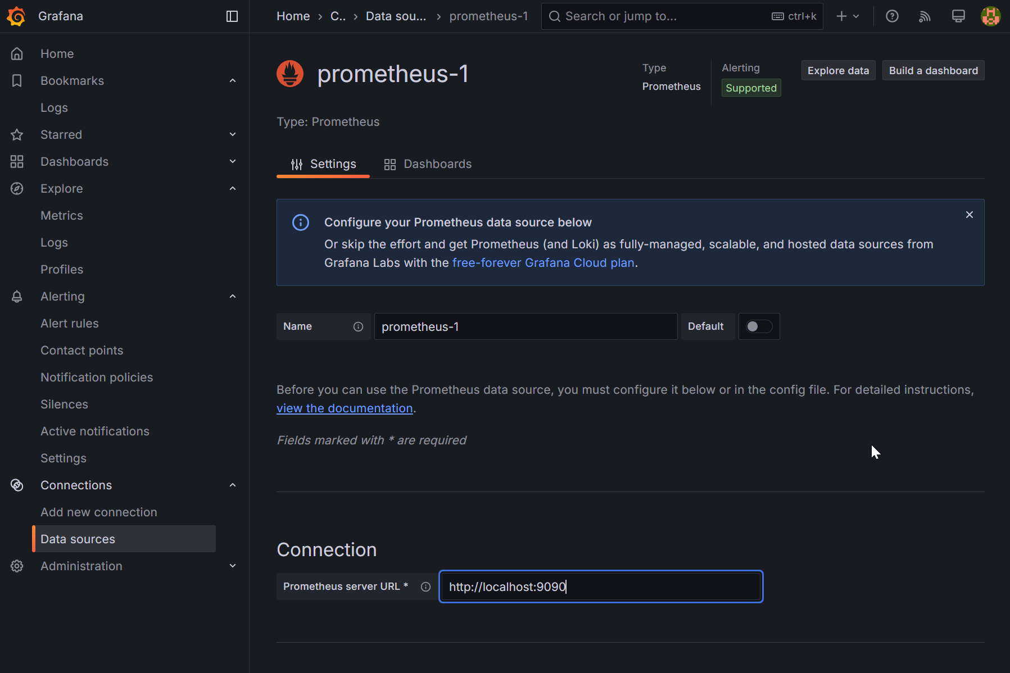Viewport: 1010px width, 673px height.
Task: Open Alert rules in sidebar
Action: [x=70, y=324]
